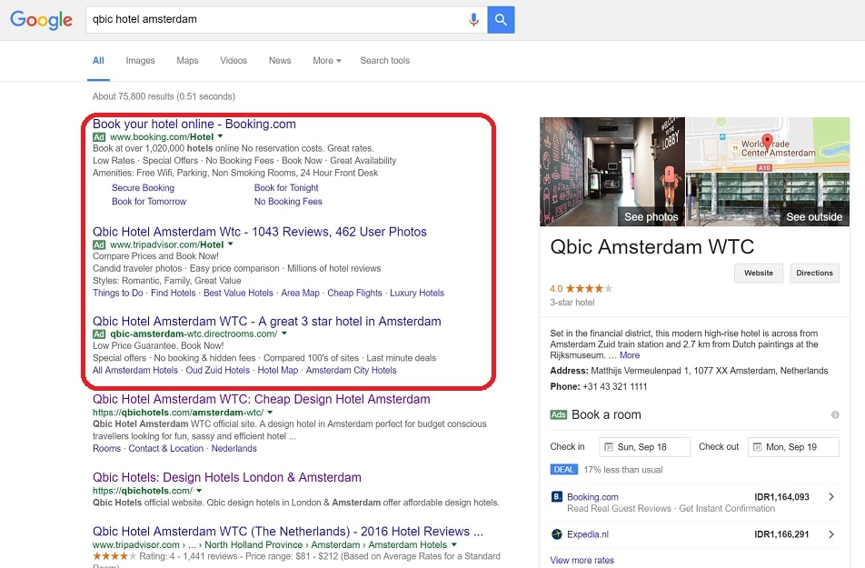This screenshot has height=568, width=865.
Task: Click the Expedia.nl logo icon
Action: [x=557, y=534]
